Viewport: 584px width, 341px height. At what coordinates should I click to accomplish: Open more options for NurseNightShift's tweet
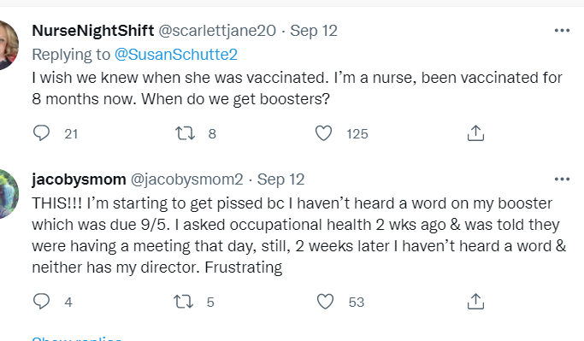[x=562, y=31]
